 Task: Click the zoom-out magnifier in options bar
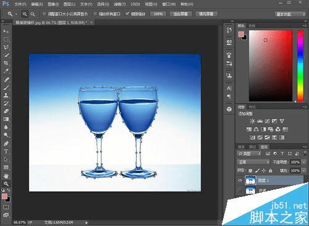pyautogui.click(x=33, y=14)
